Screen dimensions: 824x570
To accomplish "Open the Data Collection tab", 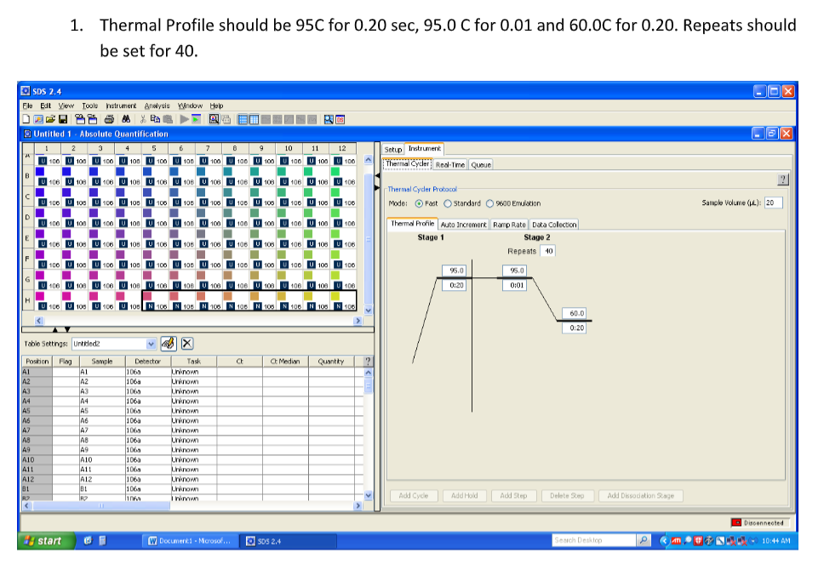I will 554,225.
